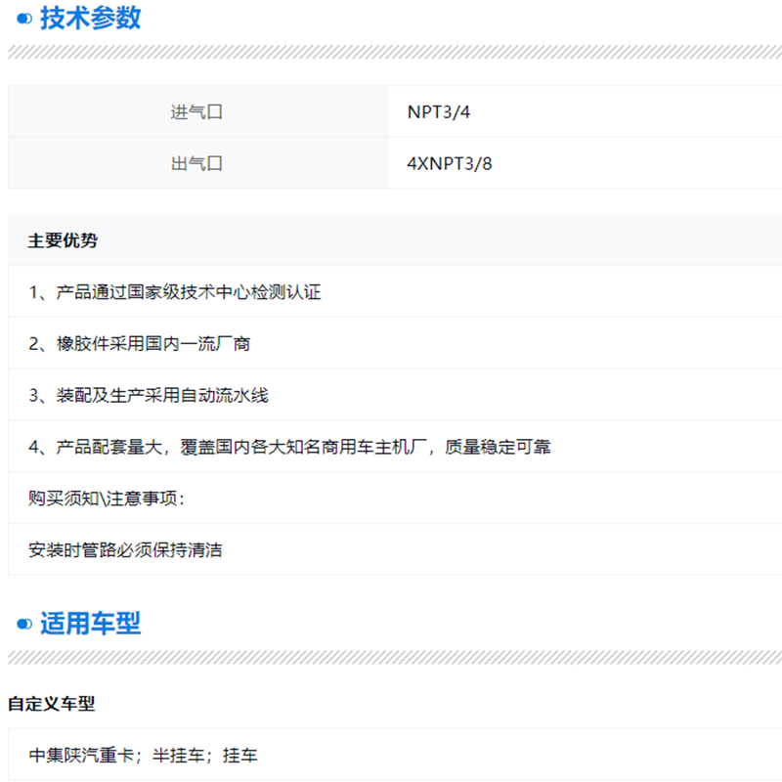This screenshot has height=782, width=782.
Task: Select the 技术参数 section heading
Action: tap(90, 19)
